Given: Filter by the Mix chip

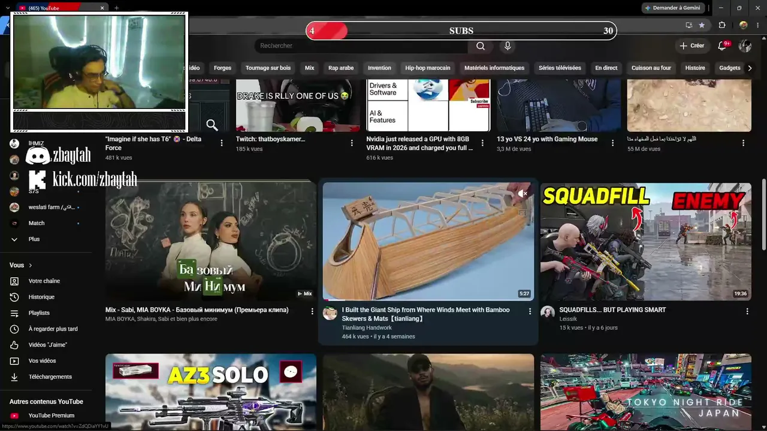Looking at the screenshot, I should 309,68.
